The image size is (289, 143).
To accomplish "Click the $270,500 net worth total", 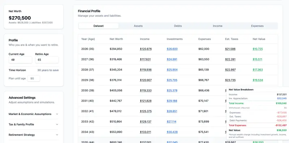I will point(20,18).
